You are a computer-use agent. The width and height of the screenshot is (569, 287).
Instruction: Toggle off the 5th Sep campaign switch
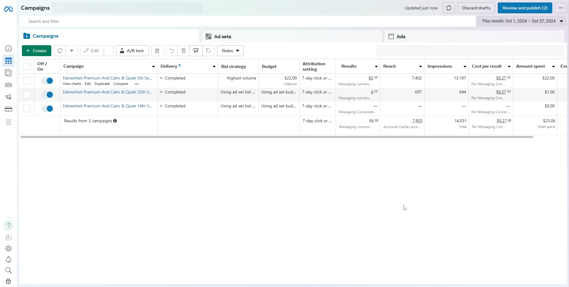click(x=47, y=81)
